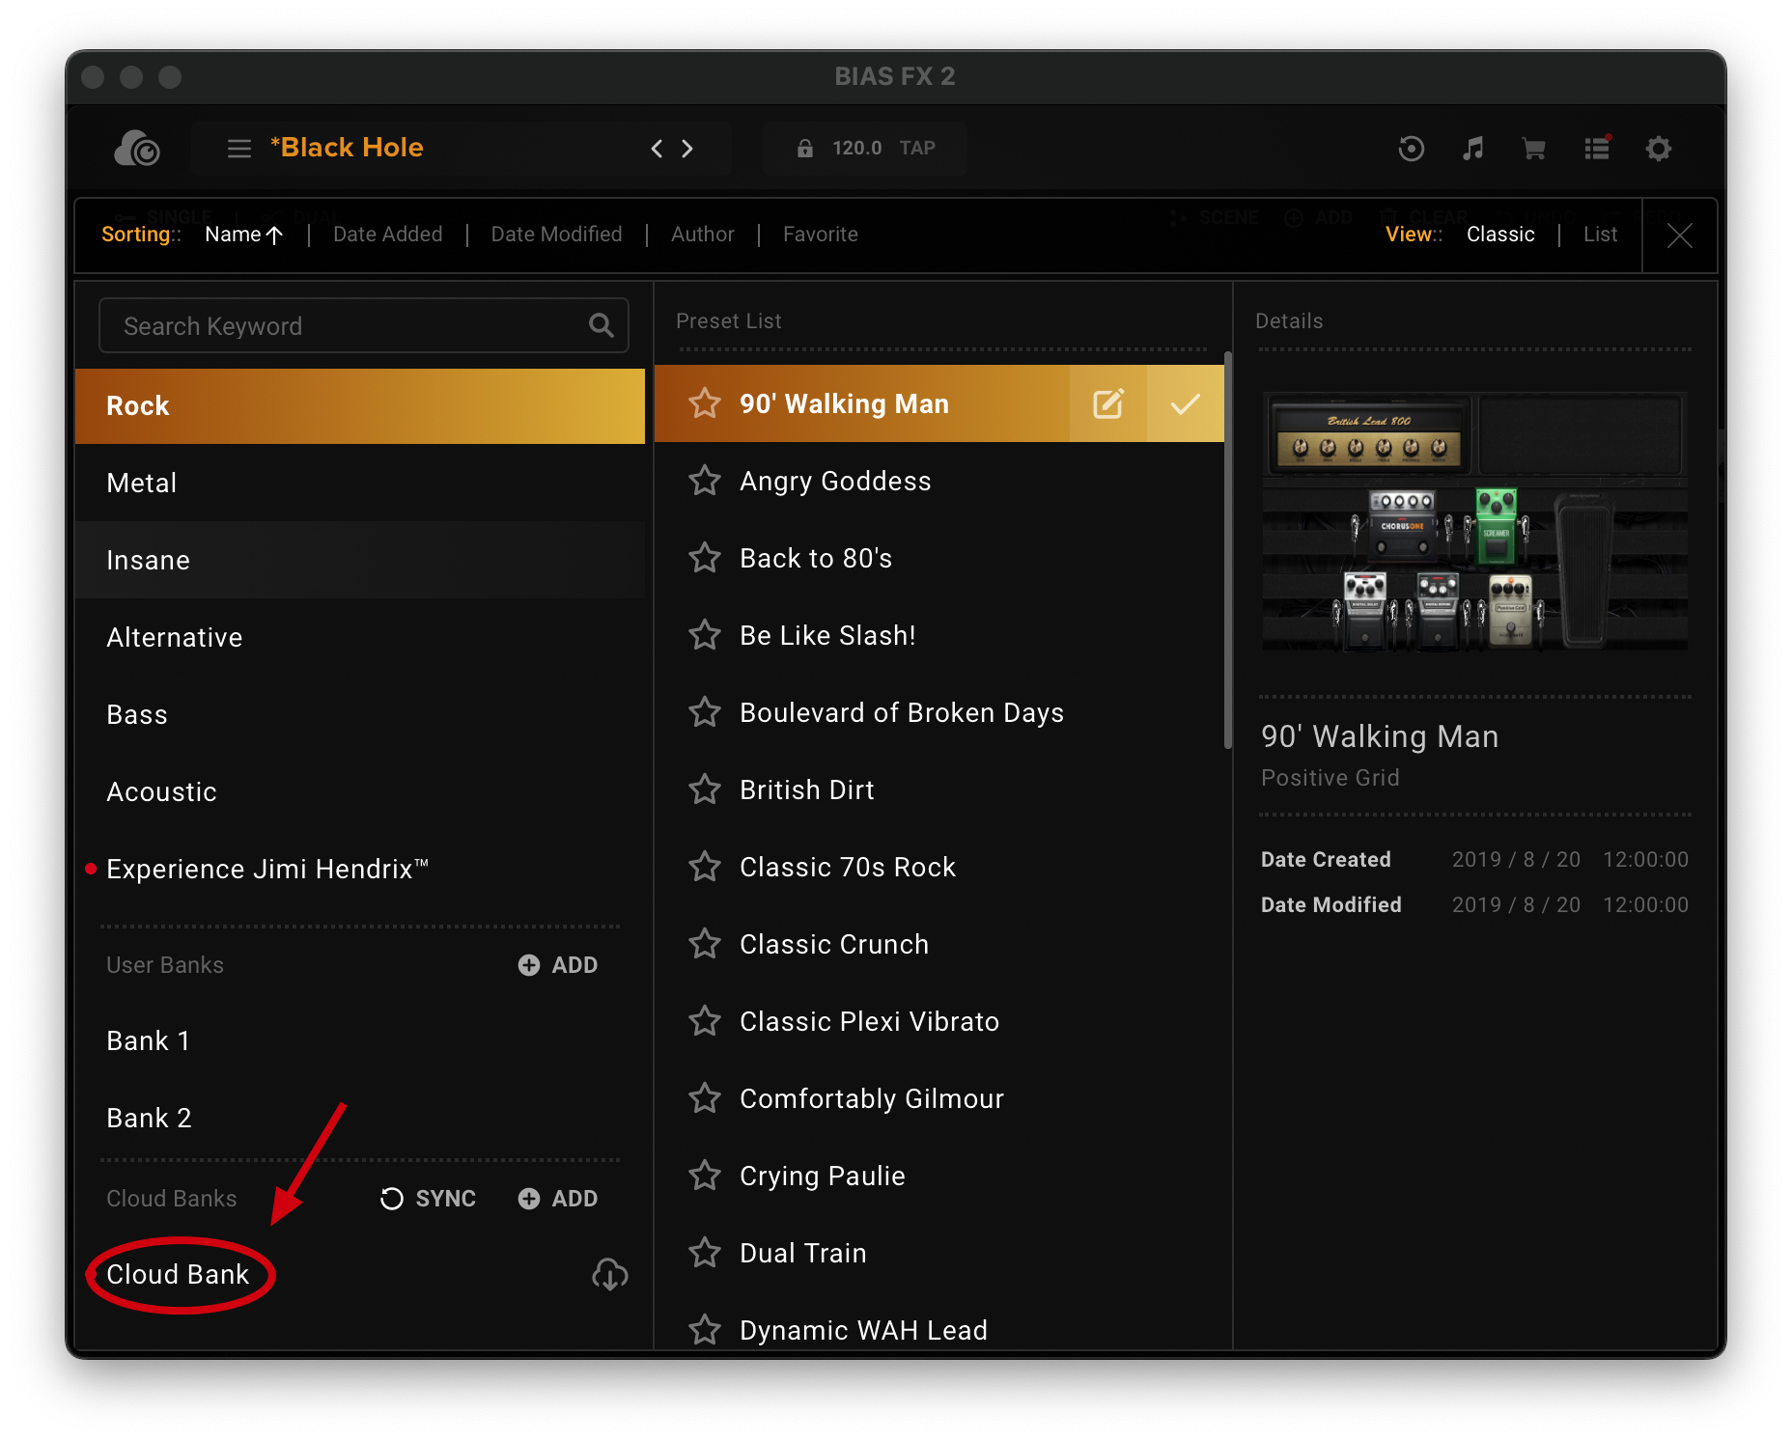The image size is (1792, 1440).
Task: Load the Angry Goddess preset
Action: pyautogui.click(x=938, y=481)
